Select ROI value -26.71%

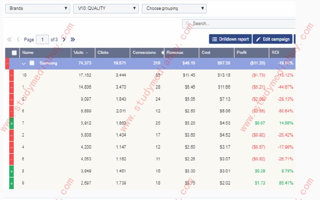point(286,159)
